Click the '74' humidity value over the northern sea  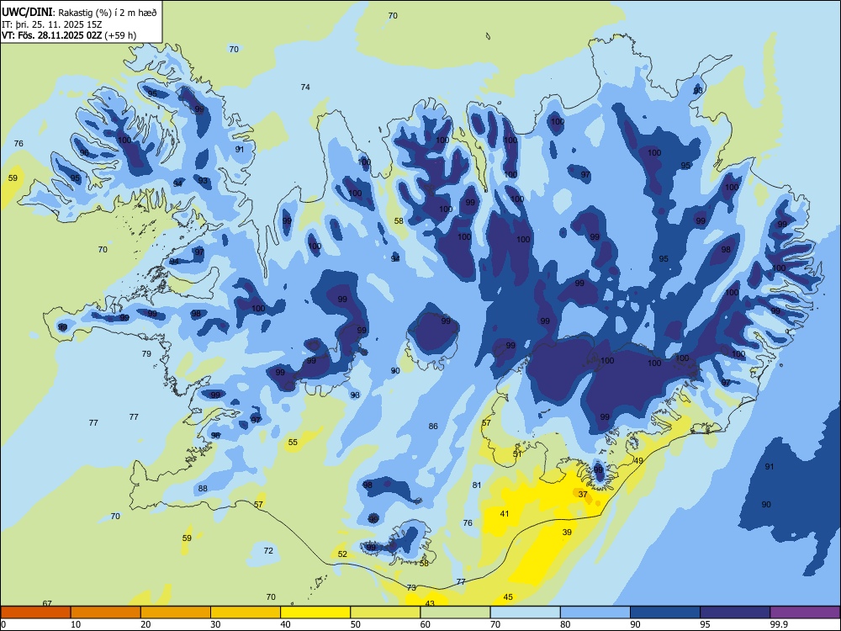pyautogui.click(x=305, y=87)
